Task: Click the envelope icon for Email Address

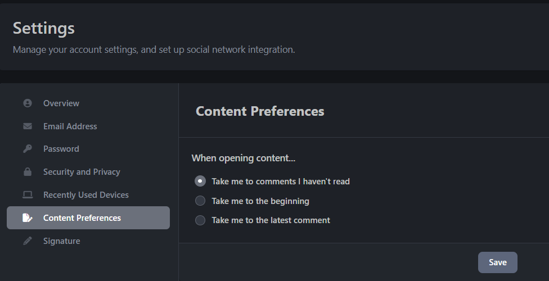Action: pyautogui.click(x=28, y=126)
